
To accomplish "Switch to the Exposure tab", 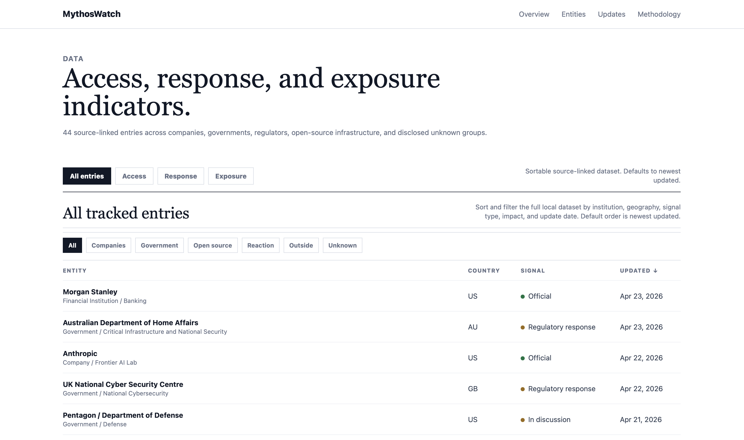I will click(x=231, y=176).
